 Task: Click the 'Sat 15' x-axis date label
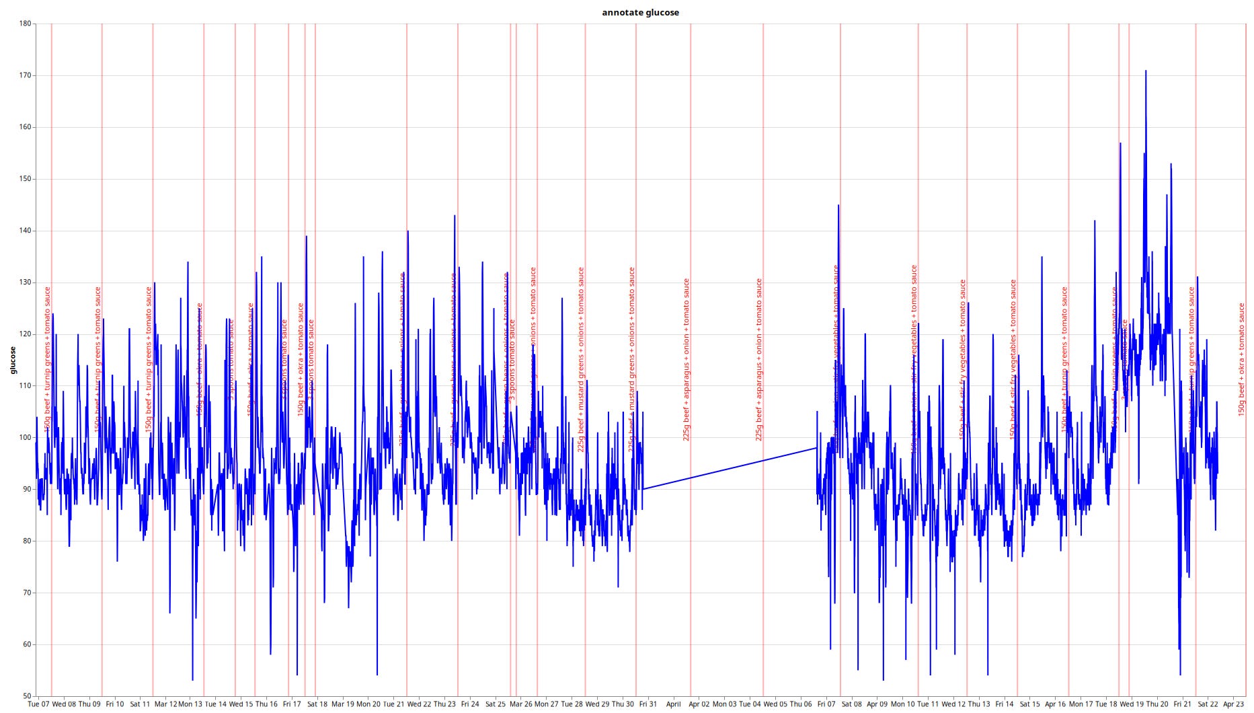coord(1029,705)
